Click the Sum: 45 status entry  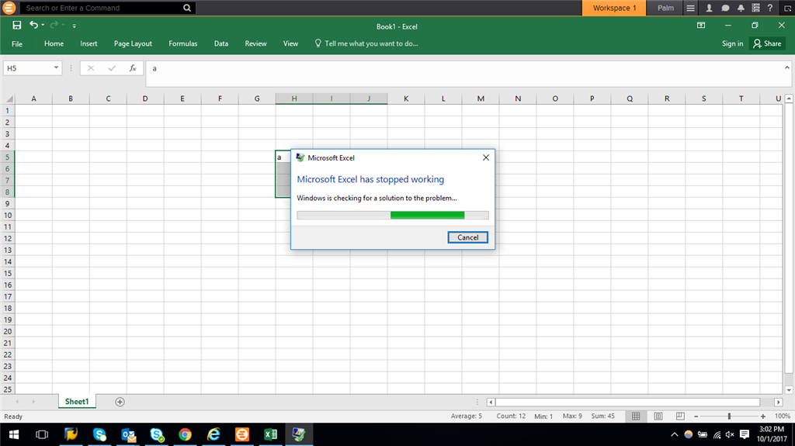[602, 416]
